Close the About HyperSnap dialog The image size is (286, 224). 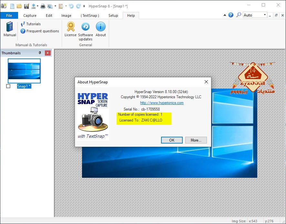pos(206,82)
